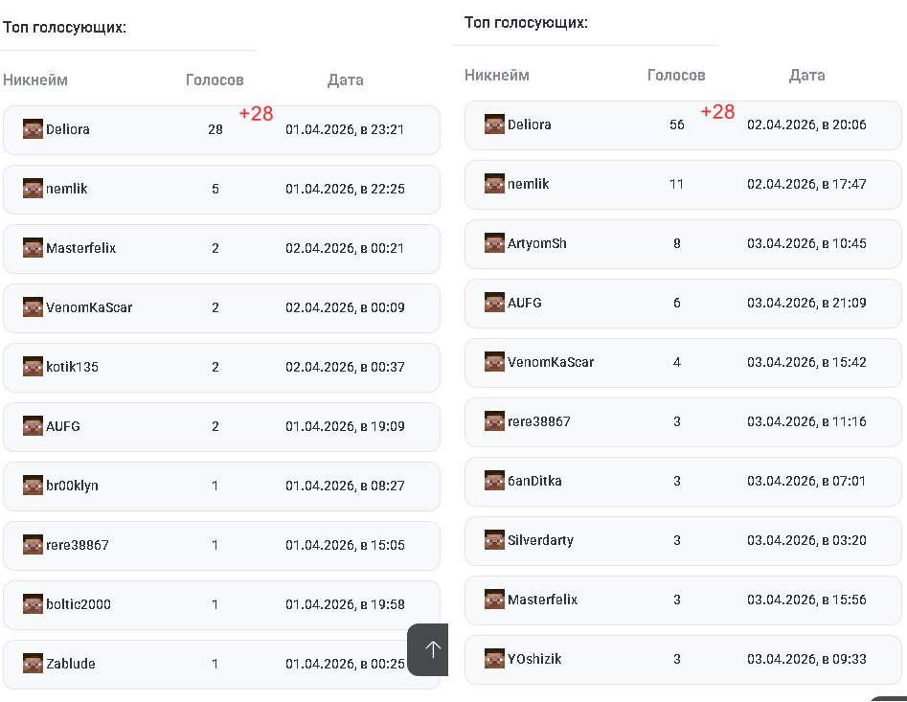
Task: Click the 6anDitka nickname
Action: 534,481
